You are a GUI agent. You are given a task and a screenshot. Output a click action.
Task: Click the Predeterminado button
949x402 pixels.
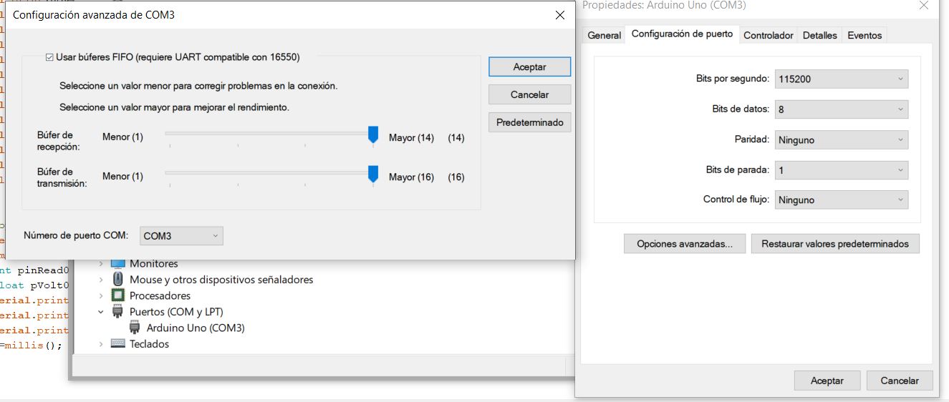pyautogui.click(x=529, y=122)
